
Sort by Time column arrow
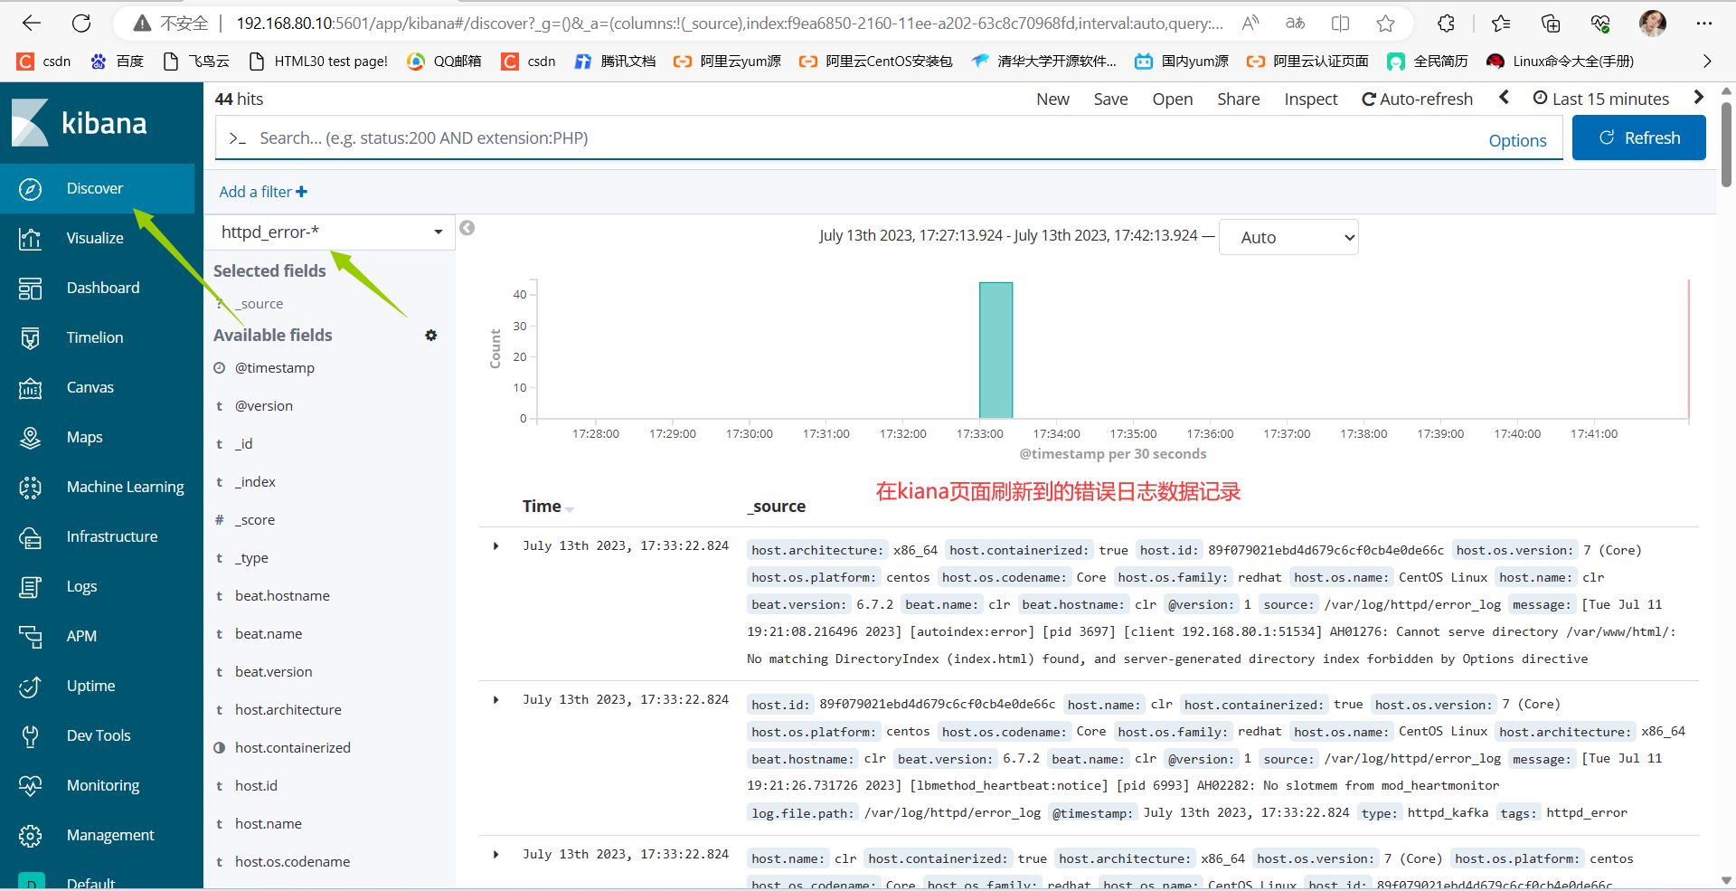pos(570,509)
